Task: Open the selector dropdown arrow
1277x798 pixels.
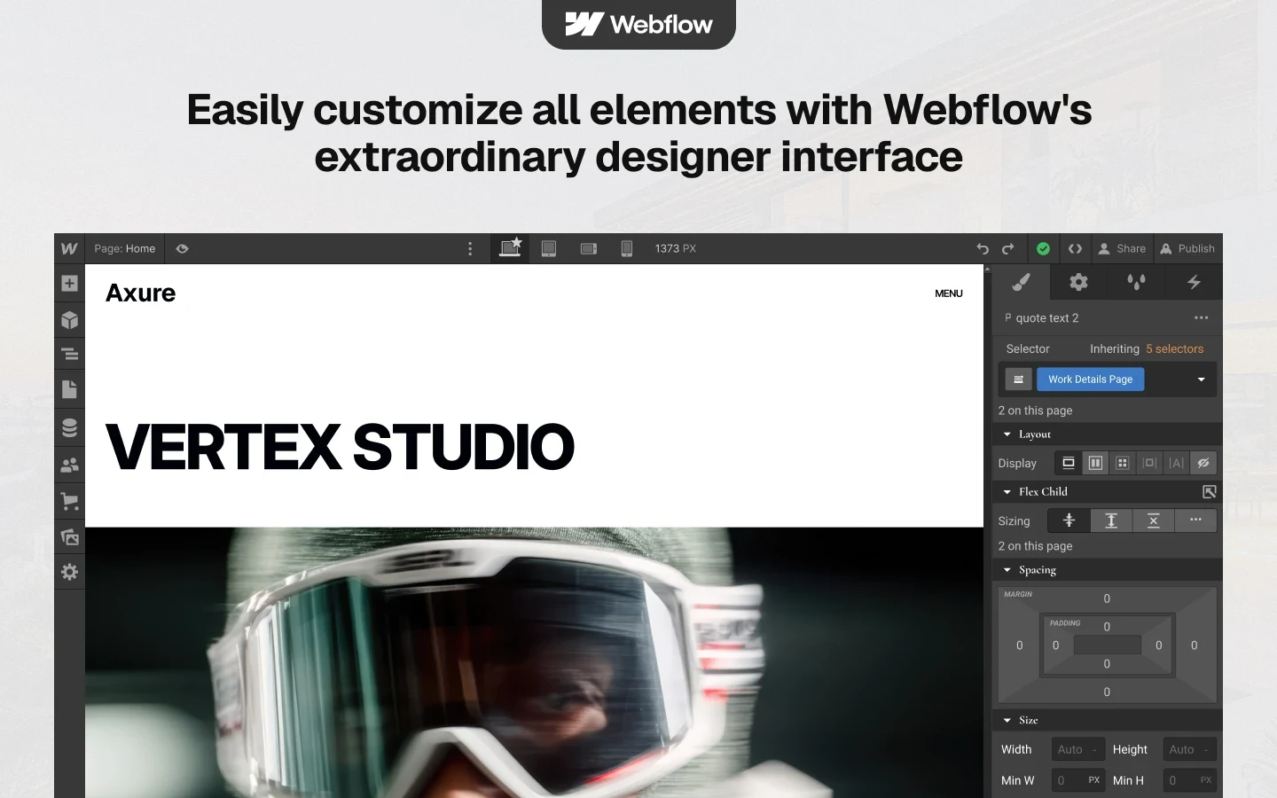Action: tap(1201, 379)
